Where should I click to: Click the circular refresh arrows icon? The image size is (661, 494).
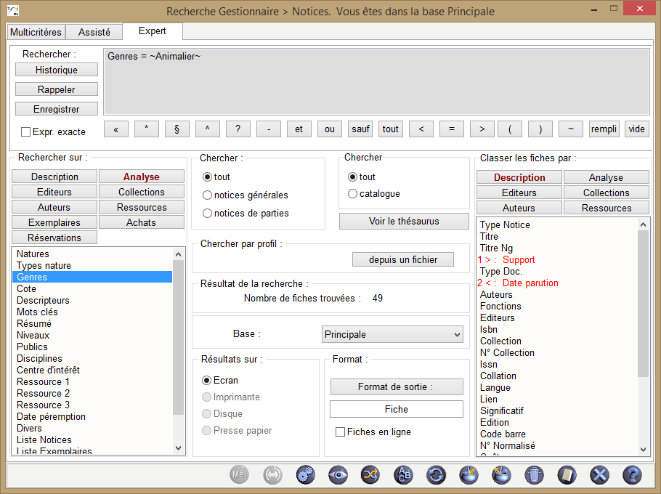click(x=436, y=475)
